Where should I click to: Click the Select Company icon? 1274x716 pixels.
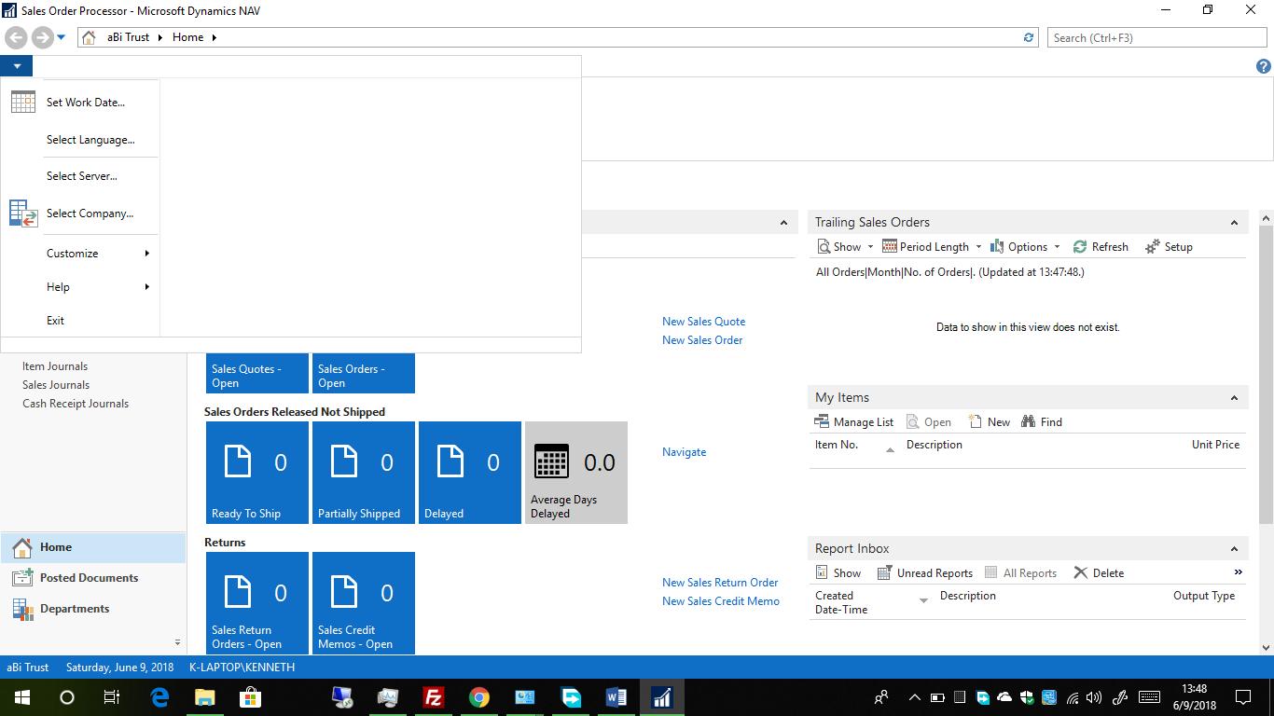pos(23,213)
